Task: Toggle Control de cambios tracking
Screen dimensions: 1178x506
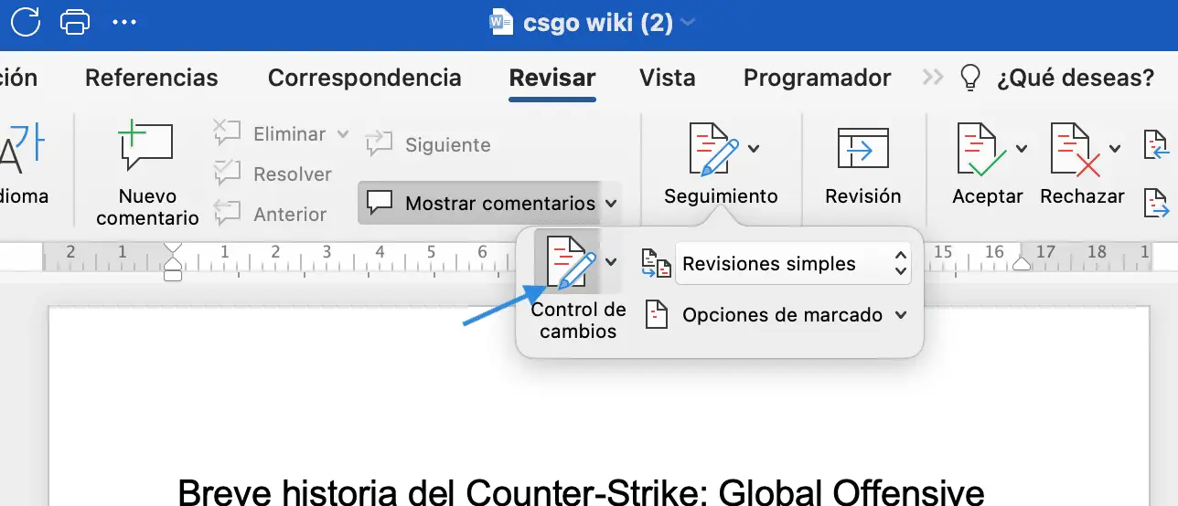Action: pyautogui.click(x=570, y=263)
